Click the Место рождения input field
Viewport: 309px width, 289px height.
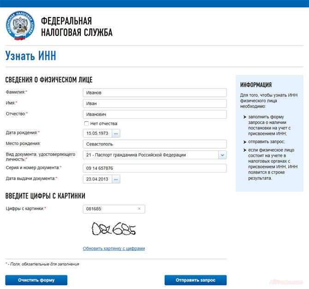154,144
